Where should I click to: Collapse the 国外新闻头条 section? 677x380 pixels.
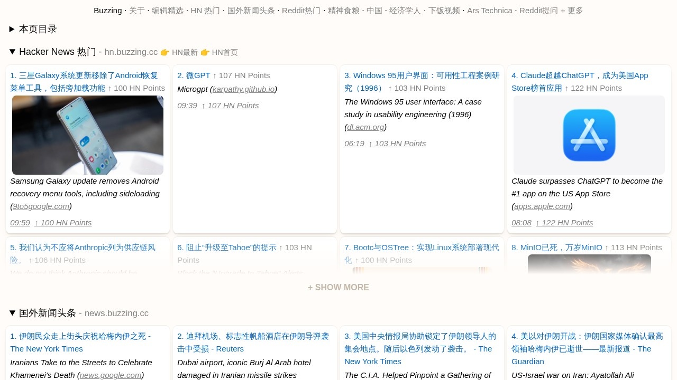click(x=42, y=313)
